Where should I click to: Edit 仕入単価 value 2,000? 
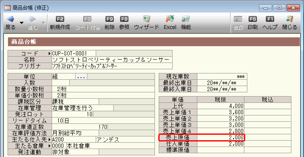click(220, 144)
